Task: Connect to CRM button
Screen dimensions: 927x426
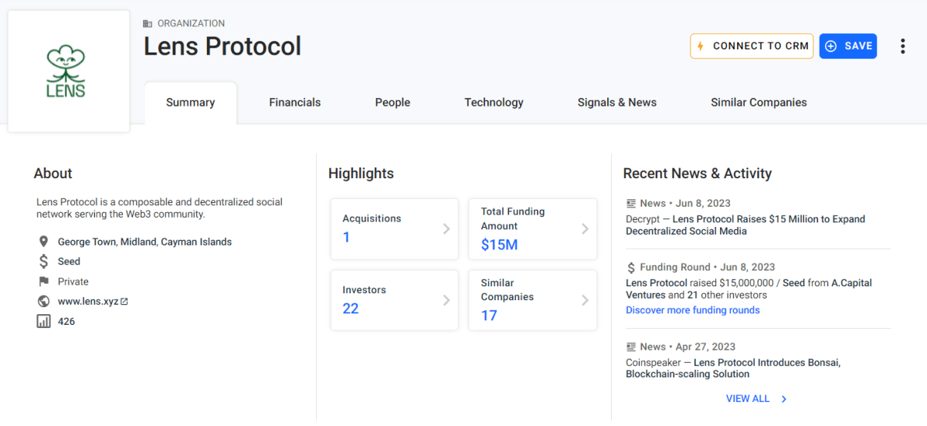Action: (752, 46)
